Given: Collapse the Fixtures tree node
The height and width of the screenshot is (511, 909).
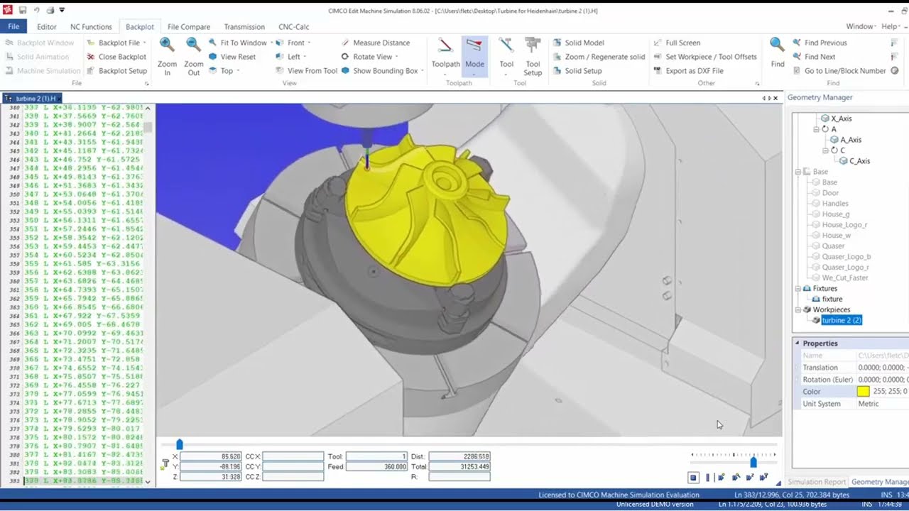Looking at the screenshot, I should [x=798, y=289].
